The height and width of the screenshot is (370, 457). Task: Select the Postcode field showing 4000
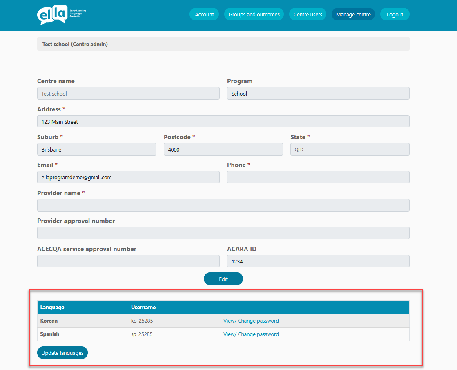pos(223,149)
